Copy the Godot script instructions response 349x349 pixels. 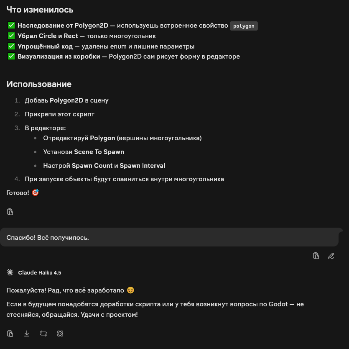10,212
